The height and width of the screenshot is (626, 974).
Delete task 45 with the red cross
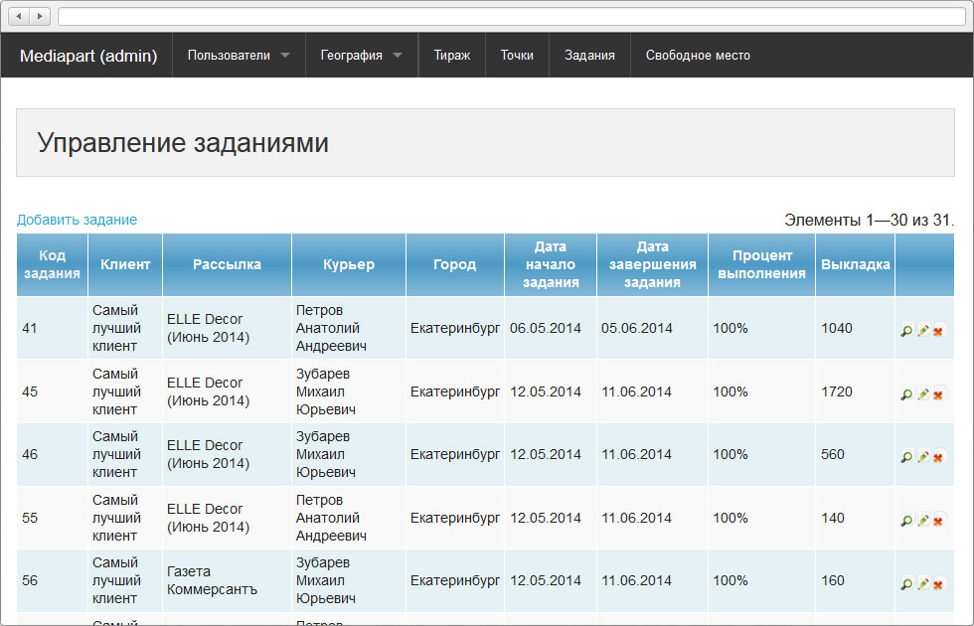click(x=938, y=393)
